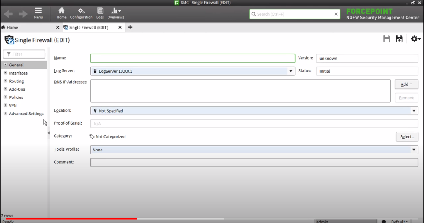Click the DNS IP Addresses list box
The width and height of the screenshot is (424, 223).
(x=240, y=91)
